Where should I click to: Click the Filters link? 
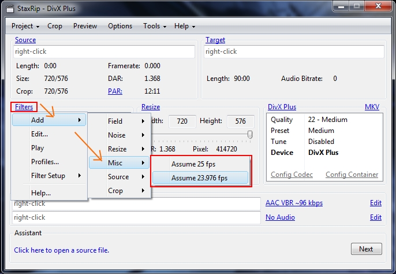coord(24,107)
